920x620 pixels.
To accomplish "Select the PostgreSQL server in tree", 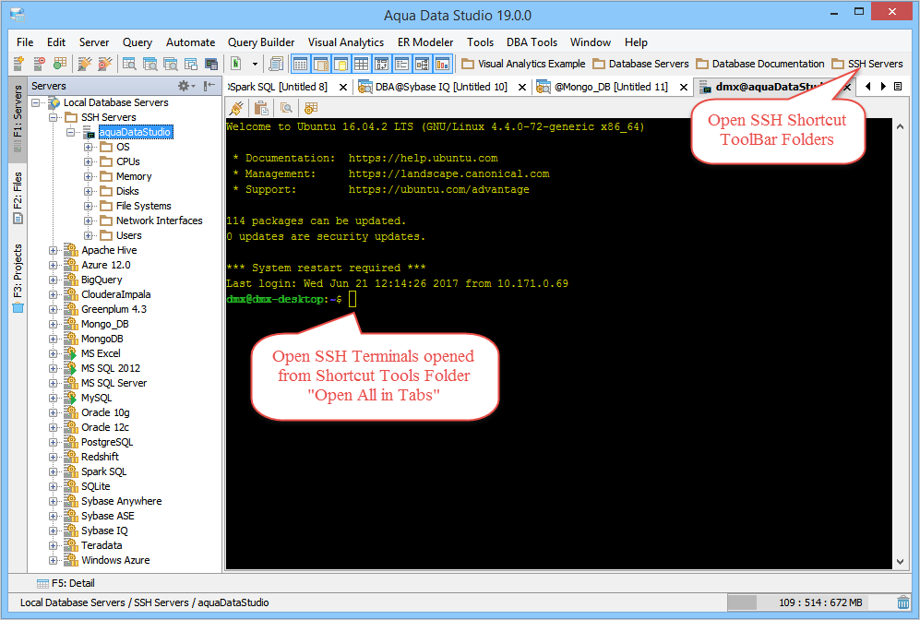I will (107, 442).
